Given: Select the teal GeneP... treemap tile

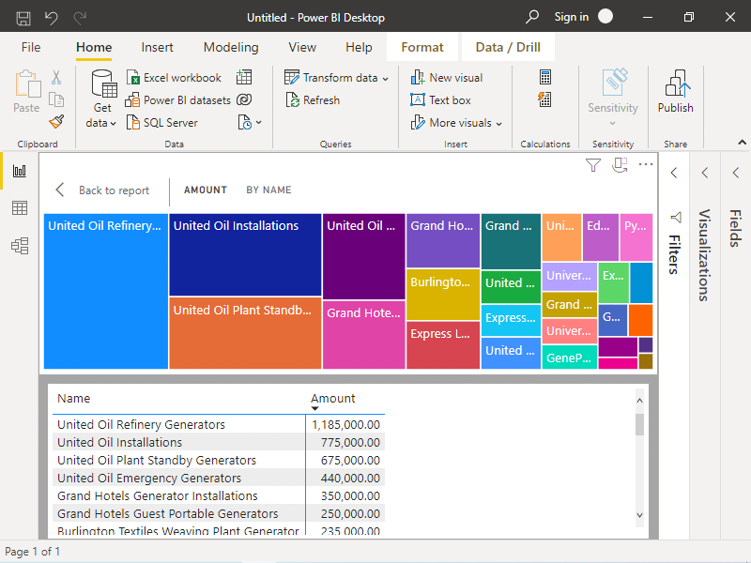Looking at the screenshot, I should click(x=570, y=358).
